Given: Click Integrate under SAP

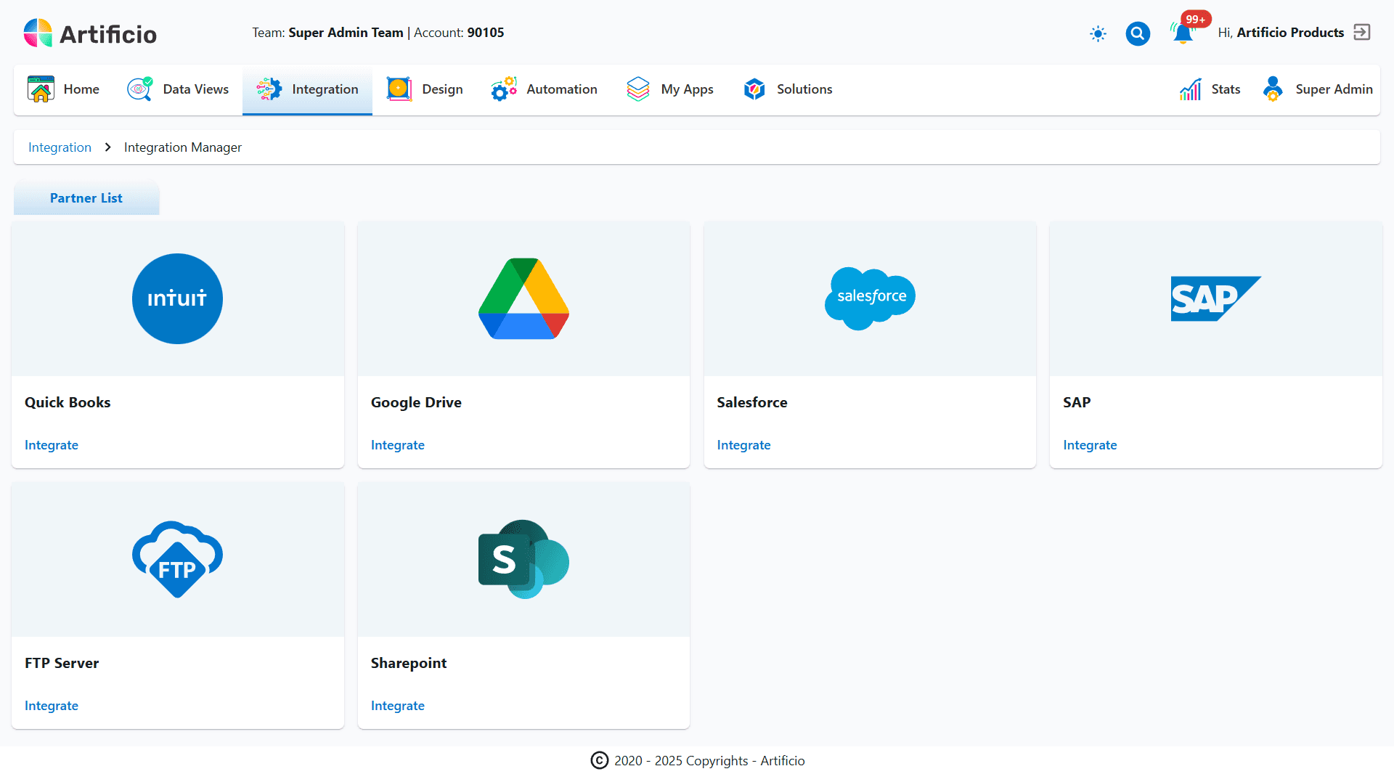Looking at the screenshot, I should coord(1090,444).
